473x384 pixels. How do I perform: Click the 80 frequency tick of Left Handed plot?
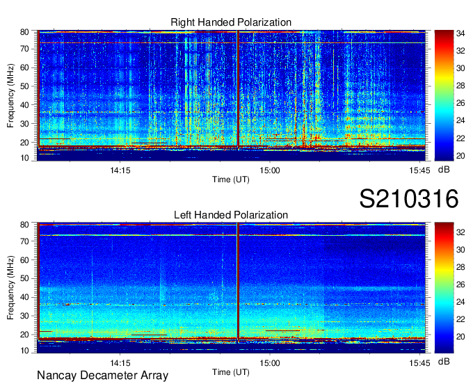pyautogui.click(x=24, y=225)
